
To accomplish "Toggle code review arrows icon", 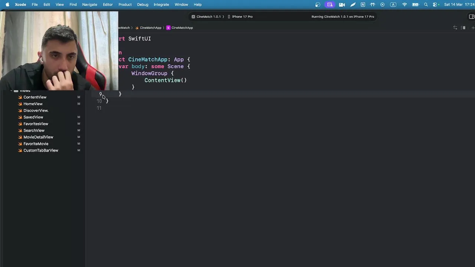I will click(x=455, y=28).
